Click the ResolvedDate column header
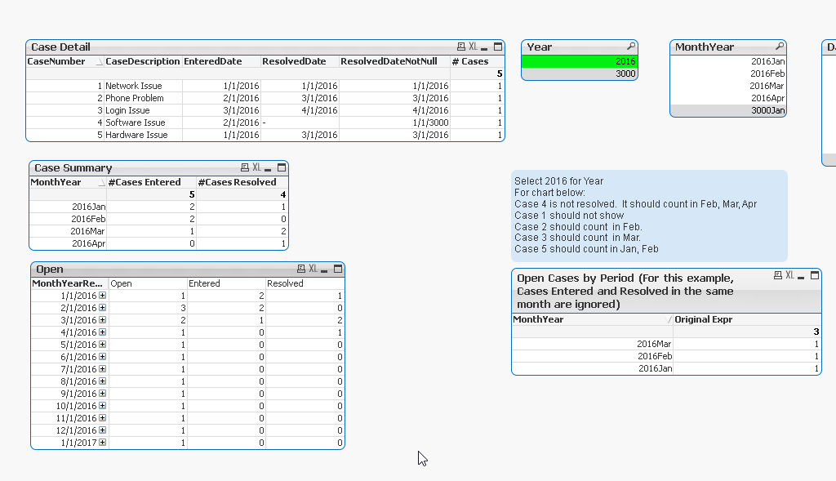 tap(300, 61)
